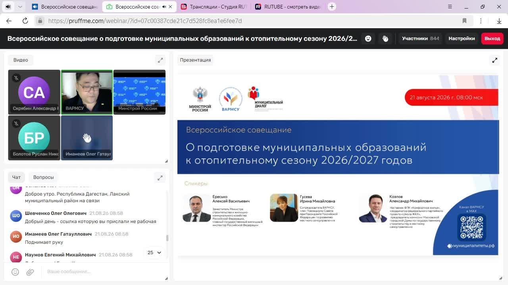Viewport: 508px width, 285px height.
Task: Switch to the first Всероссийское совещание tab
Action: 65,7
